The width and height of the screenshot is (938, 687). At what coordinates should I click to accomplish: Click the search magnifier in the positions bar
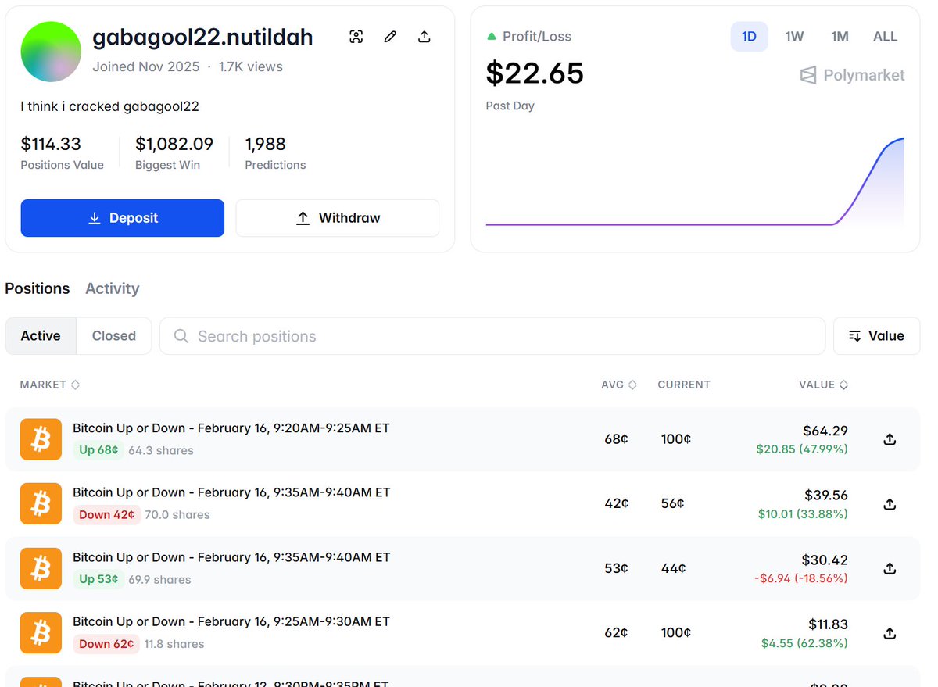[x=181, y=336]
